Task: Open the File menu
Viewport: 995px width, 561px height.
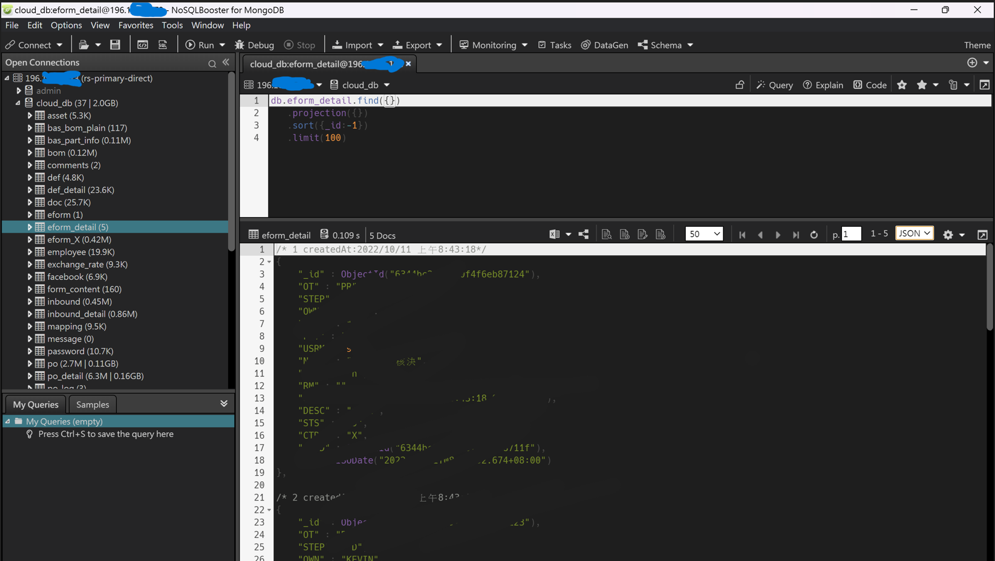Action: pos(12,25)
